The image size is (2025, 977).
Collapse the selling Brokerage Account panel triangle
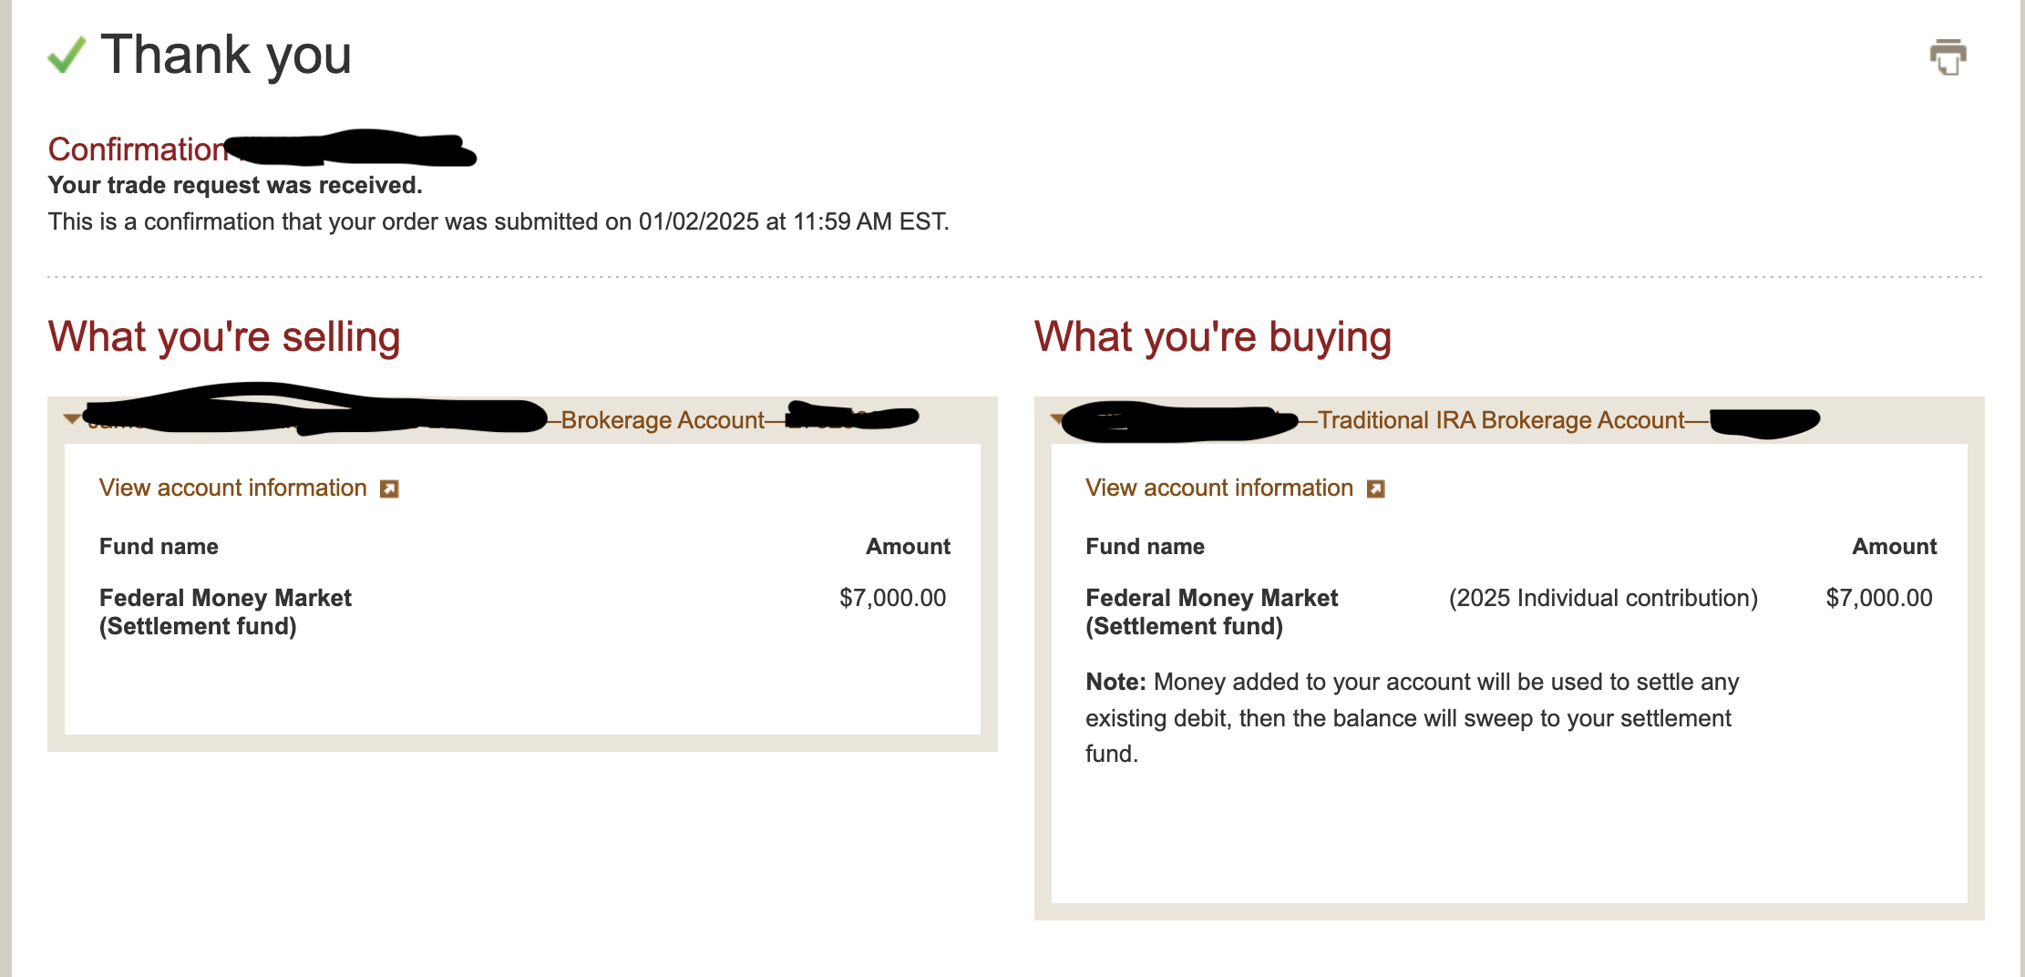[x=71, y=419]
